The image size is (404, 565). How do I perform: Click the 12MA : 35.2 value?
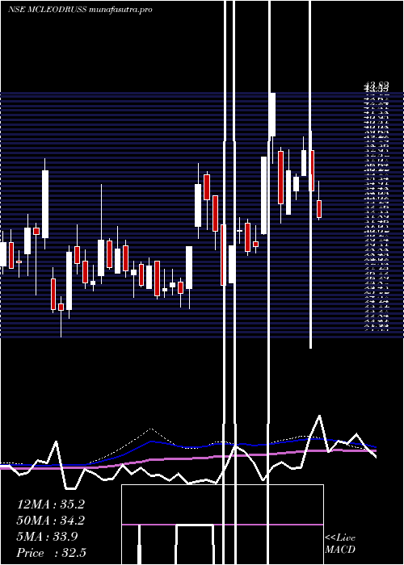coord(51,504)
